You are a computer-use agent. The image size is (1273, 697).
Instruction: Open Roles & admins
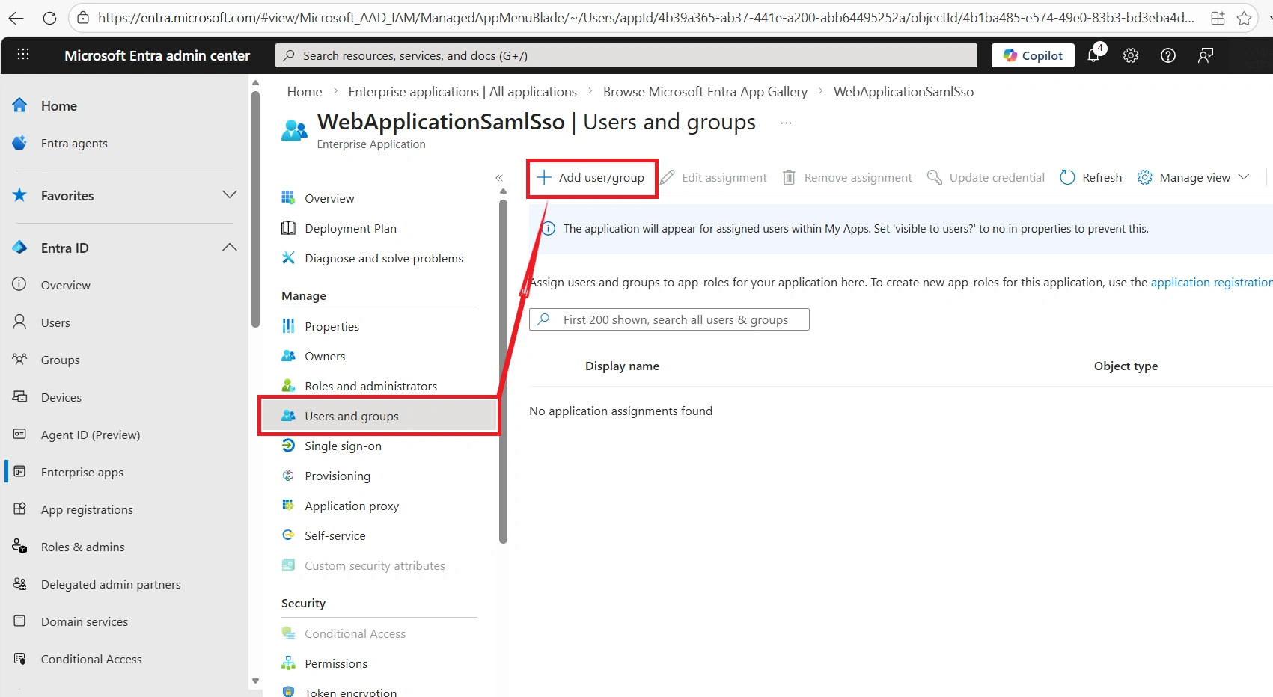pyautogui.click(x=83, y=547)
